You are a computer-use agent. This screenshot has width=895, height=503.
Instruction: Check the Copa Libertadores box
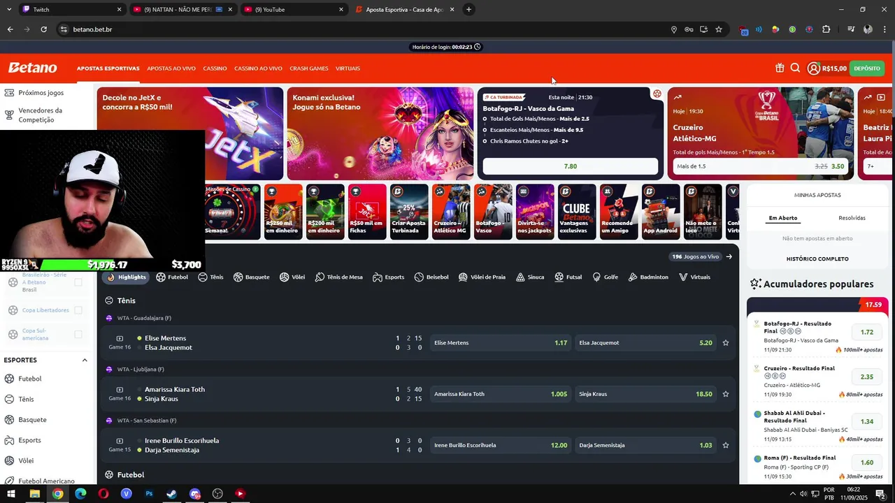pyautogui.click(x=78, y=310)
